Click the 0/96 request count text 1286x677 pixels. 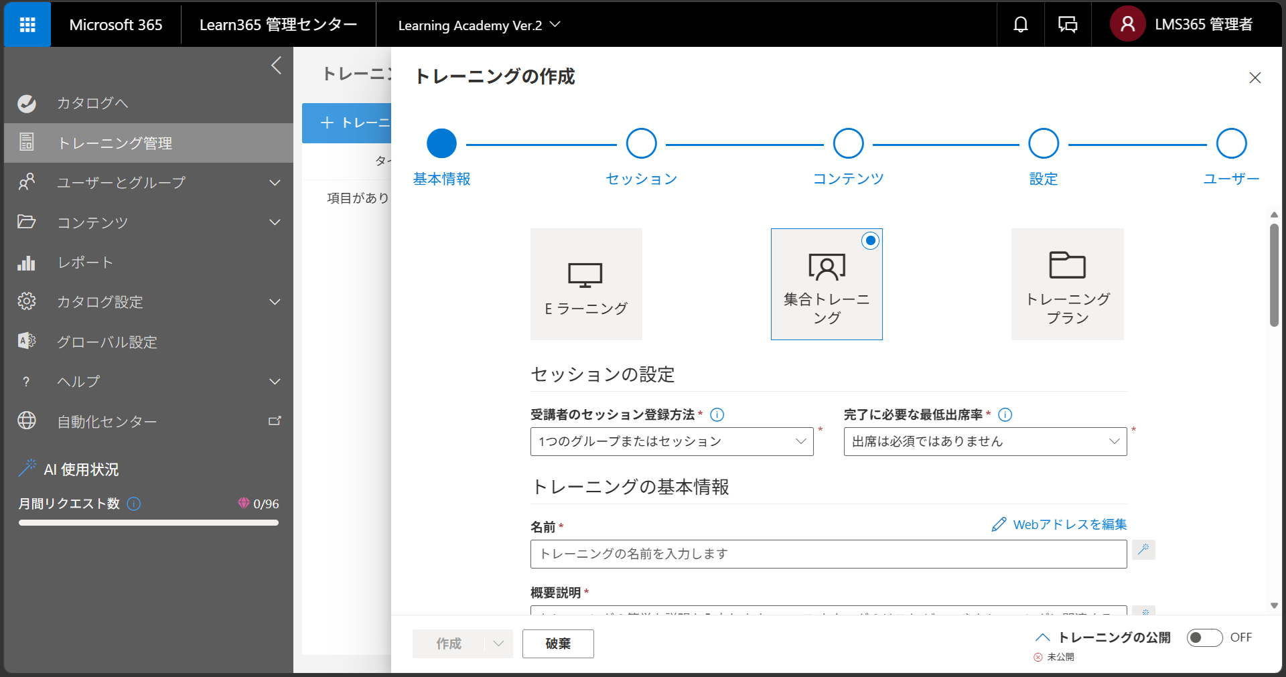pyautogui.click(x=266, y=504)
